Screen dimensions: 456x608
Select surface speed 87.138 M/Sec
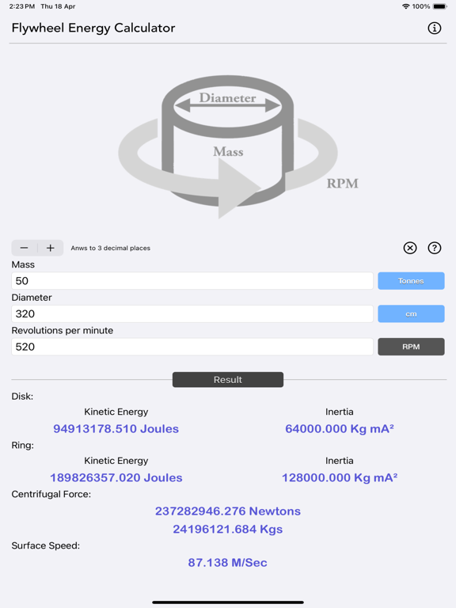[228, 563]
